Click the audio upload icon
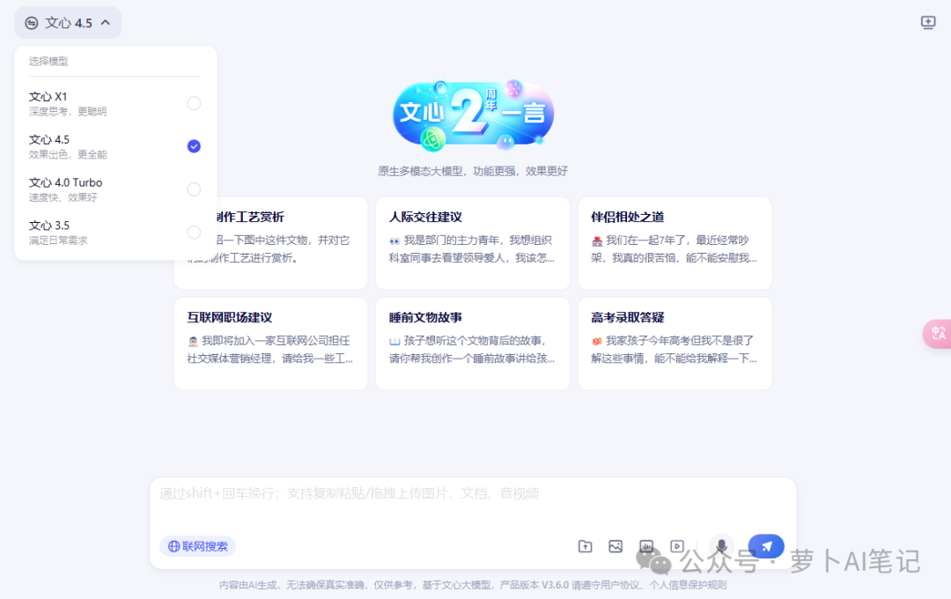Screen dimensions: 951x599 coord(646,546)
